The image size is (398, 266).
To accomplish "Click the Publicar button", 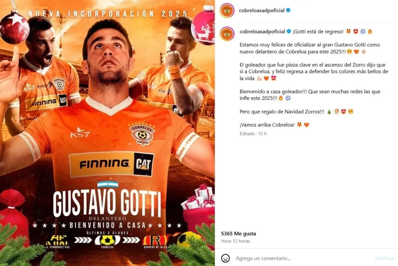I will click(384, 258).
